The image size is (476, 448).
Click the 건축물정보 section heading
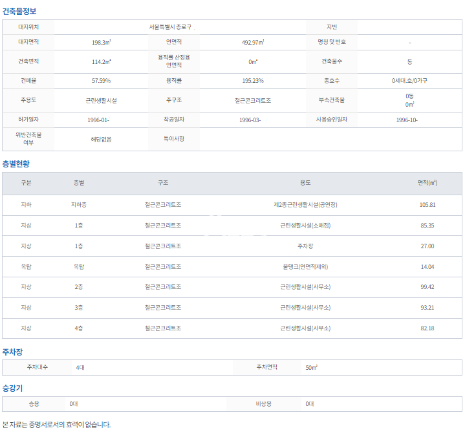[x=20, y=11]
